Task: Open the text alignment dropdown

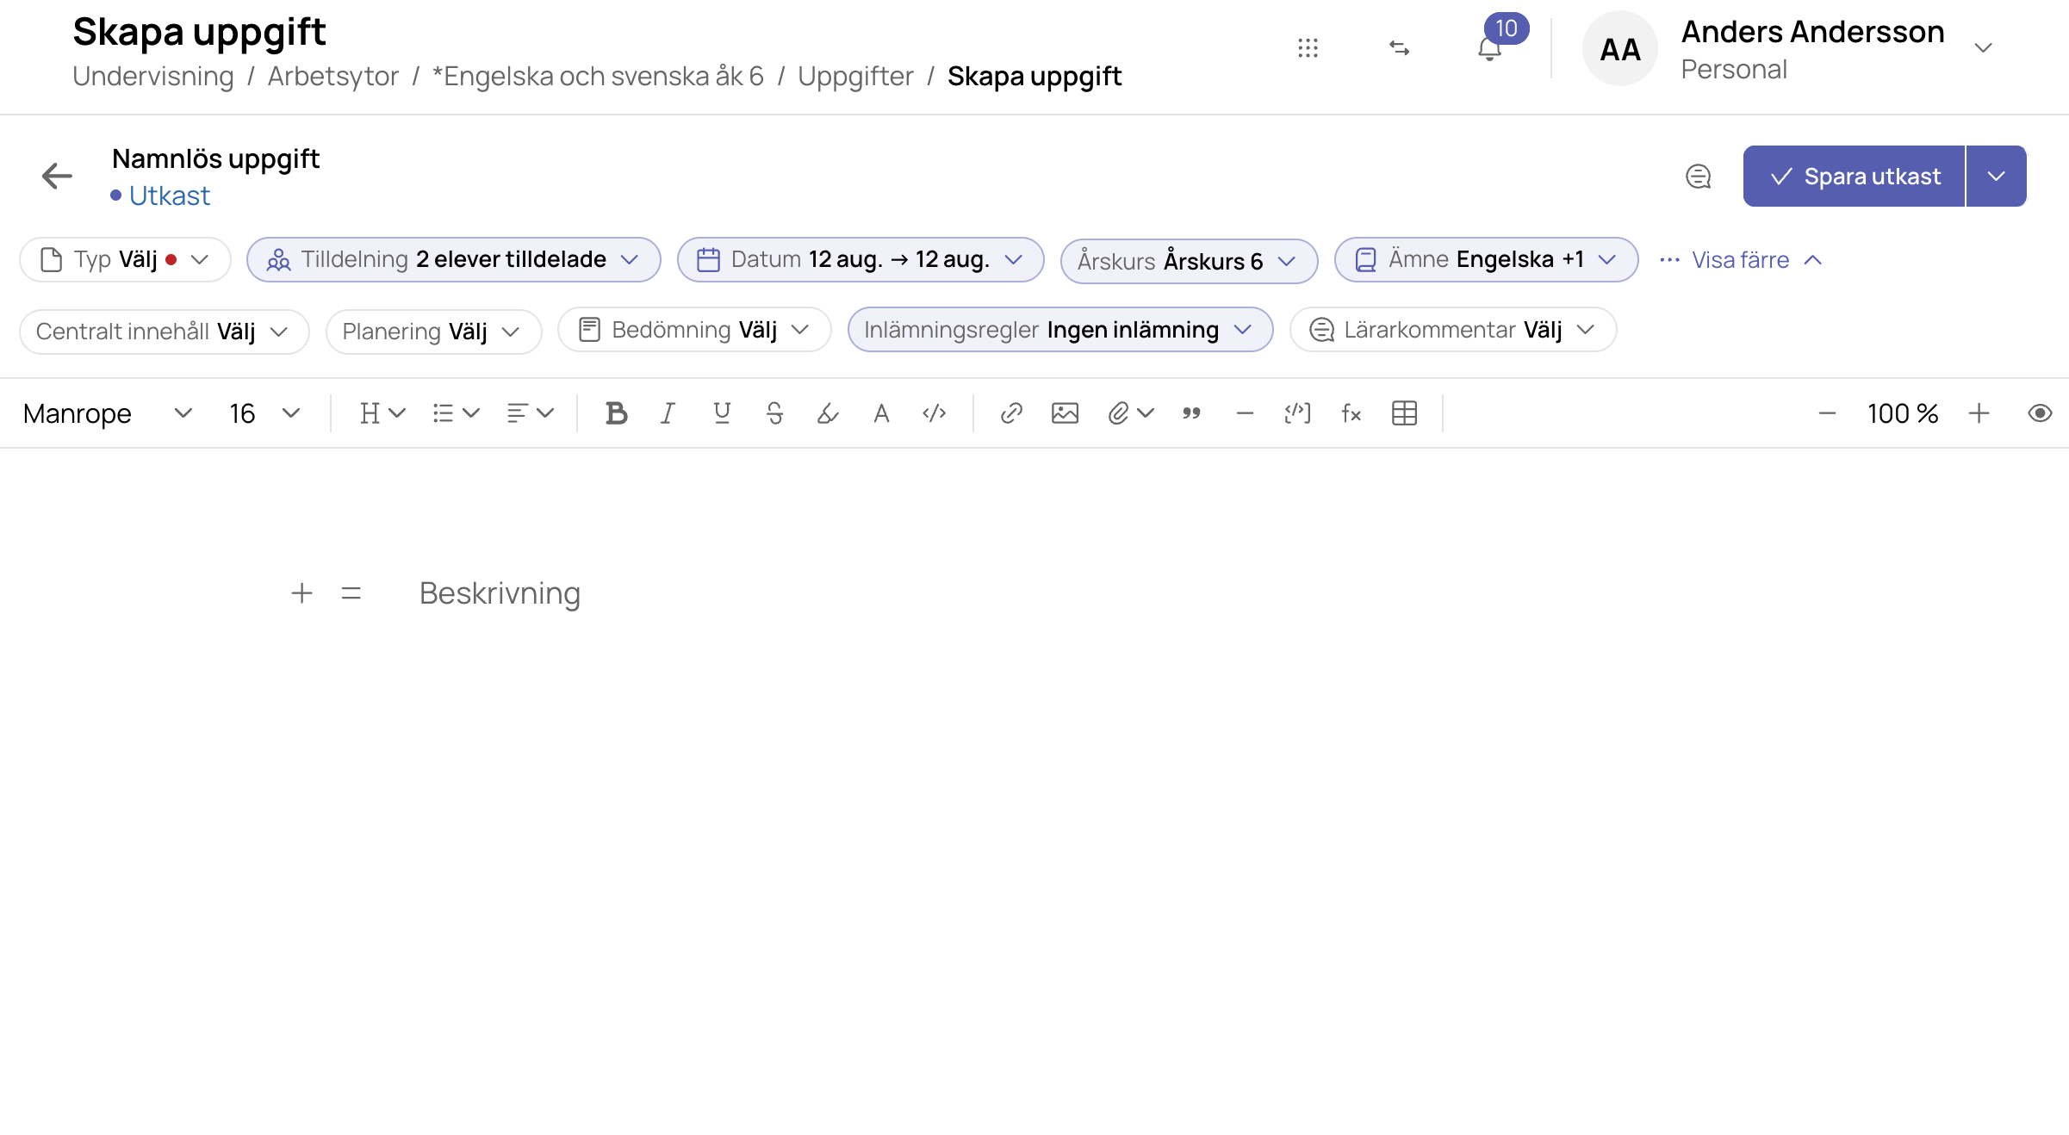Action: click(x=530, y=414)
